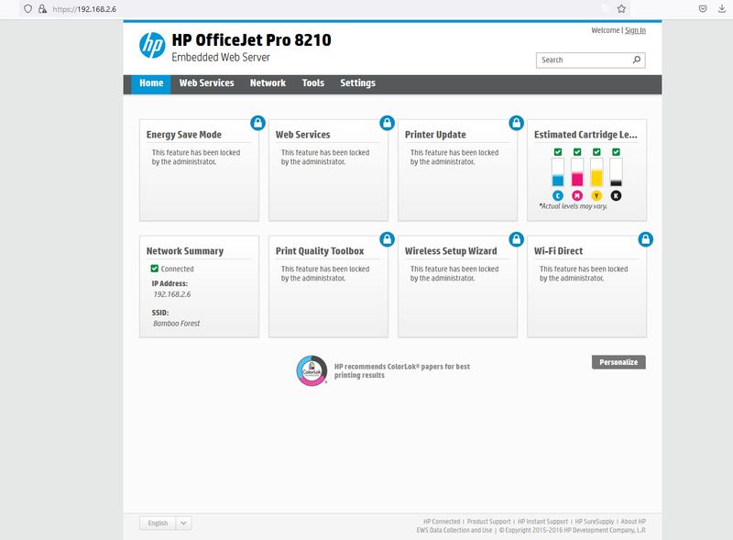Image resolution: width=733 pixels, height=540 pixels.
Task: Click the yellow cartridge status checkmark
Action: point(596,152)
